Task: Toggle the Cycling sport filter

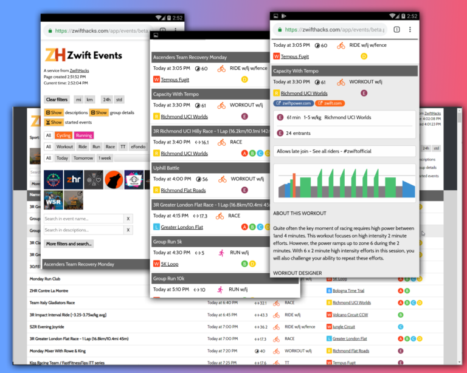Action: click(63, 135)
